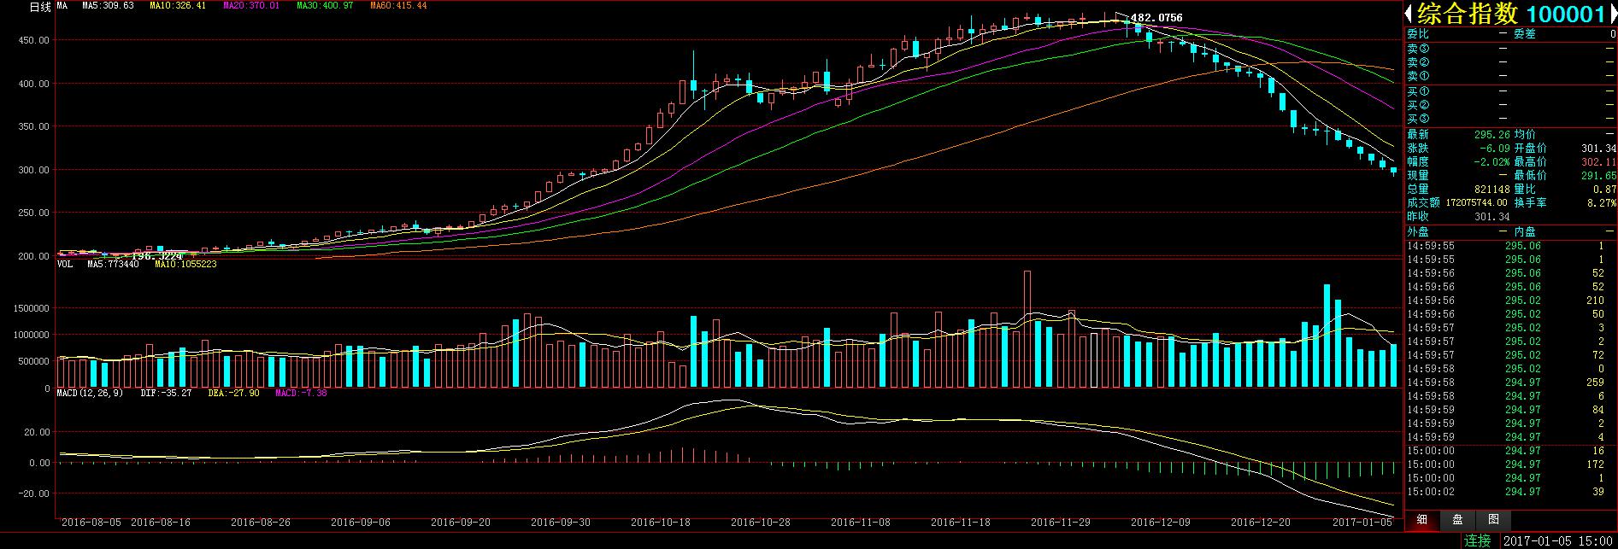Click the 196.3224 low price marker
This screenshot has width=1618, height=549.
[156, 255]
